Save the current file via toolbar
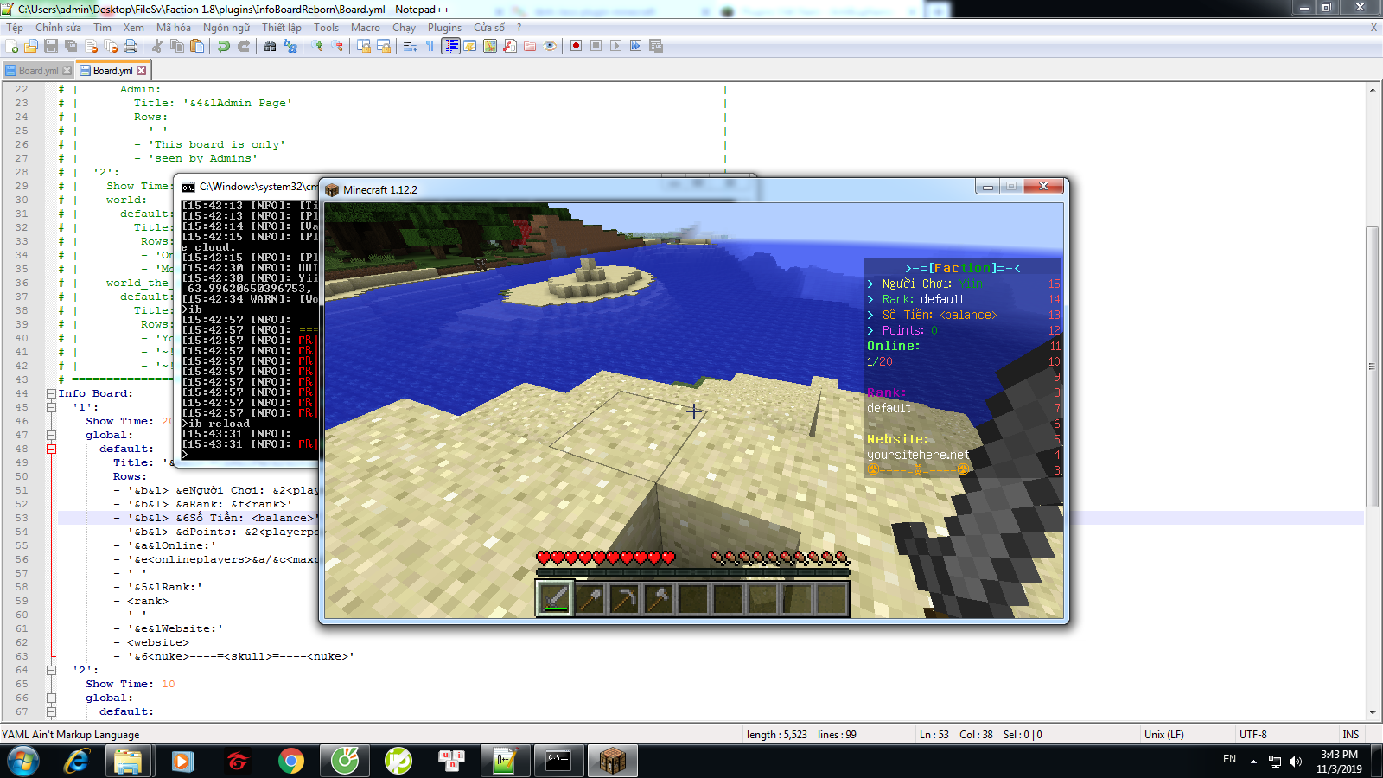Viewport: 1383px width, 778px height. pyautogui.click(x=51, y=46)
